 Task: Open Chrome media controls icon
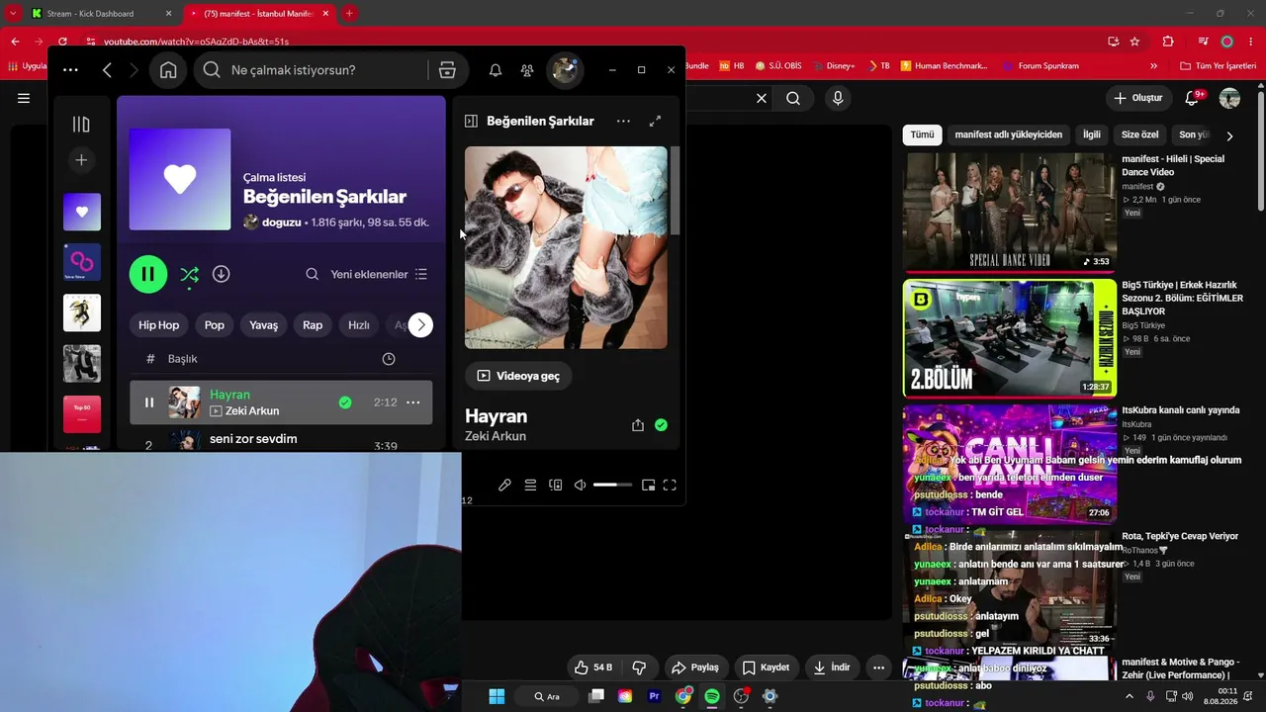1203,42
